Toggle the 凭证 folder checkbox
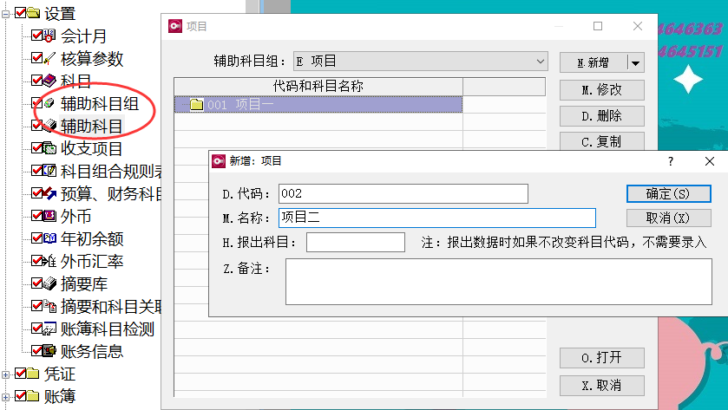 (21, 374)
